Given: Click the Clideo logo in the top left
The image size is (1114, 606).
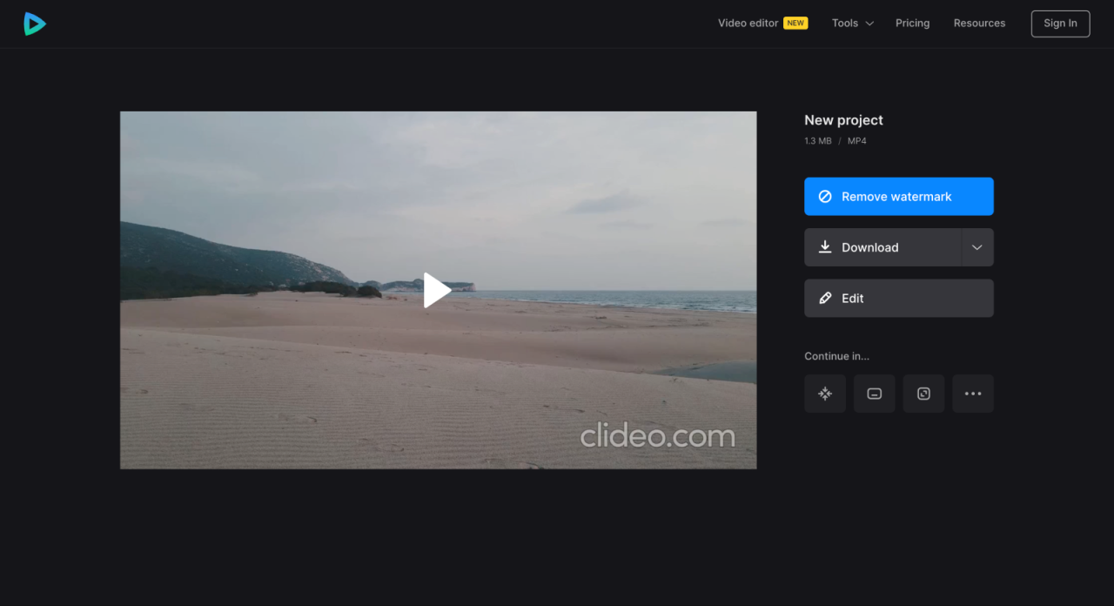Looking at the screenshot, I should click(x=34, y=24).
